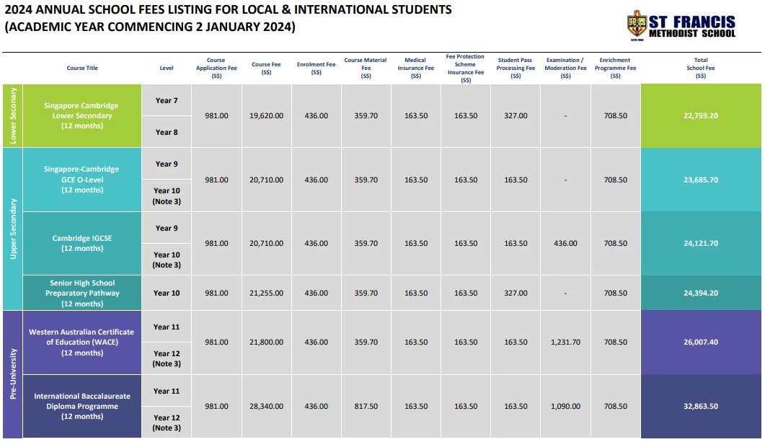Click the Course Fee column header
The width and height of the screenshot is (765, 442).
point(266,68)
